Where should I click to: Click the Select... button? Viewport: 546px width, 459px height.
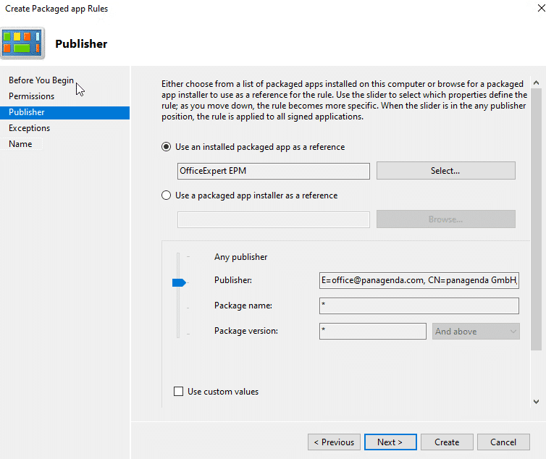coord(446,171)
